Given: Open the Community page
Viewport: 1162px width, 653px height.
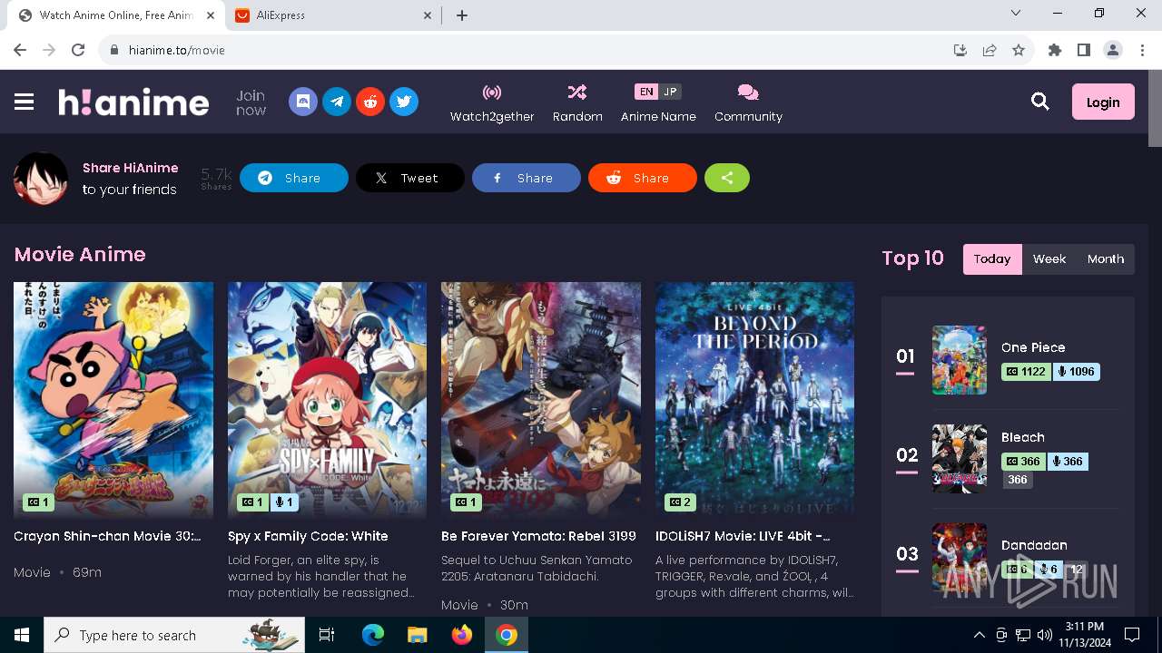Looking at the screenshot, I should [x=748, y=102].
